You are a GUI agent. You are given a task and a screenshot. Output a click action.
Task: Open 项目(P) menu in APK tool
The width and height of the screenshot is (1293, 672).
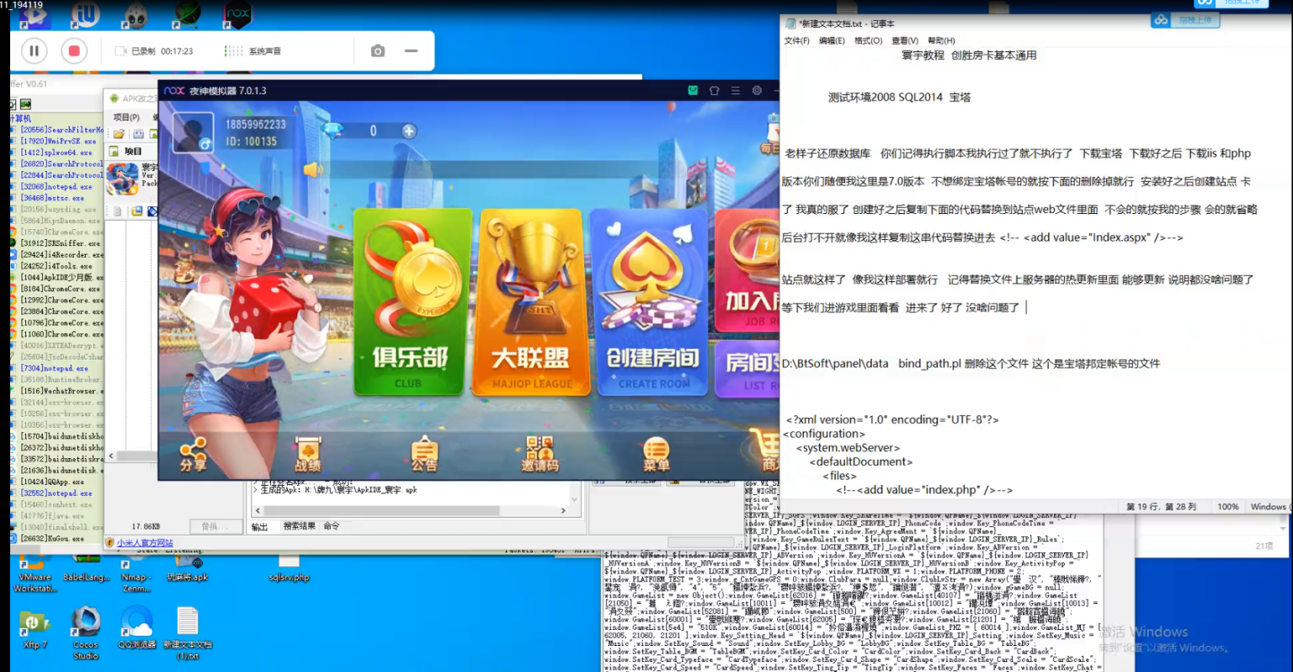(x=126, y=117)
